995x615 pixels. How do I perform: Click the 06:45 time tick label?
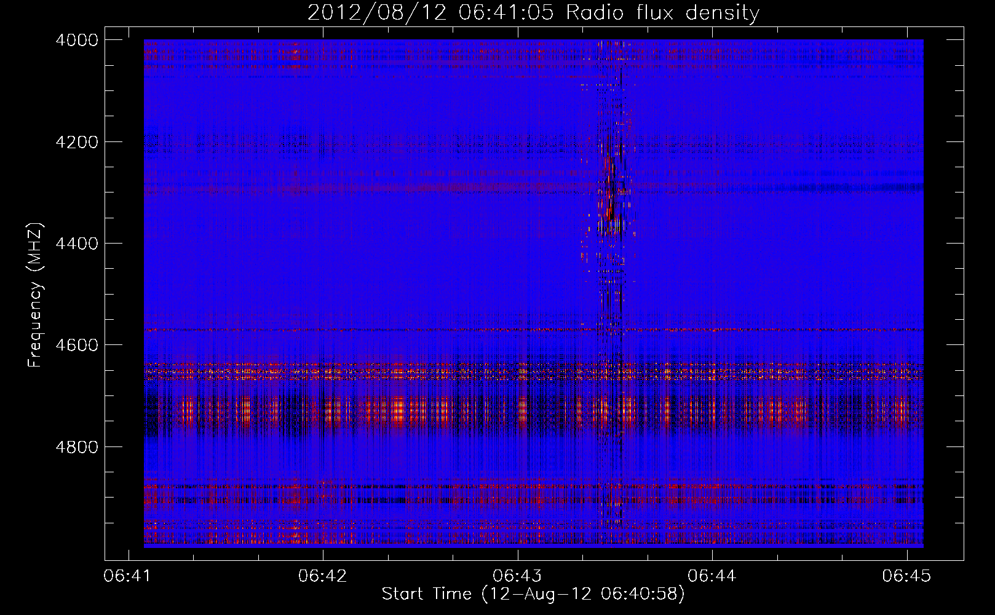(x=906, y=576)
